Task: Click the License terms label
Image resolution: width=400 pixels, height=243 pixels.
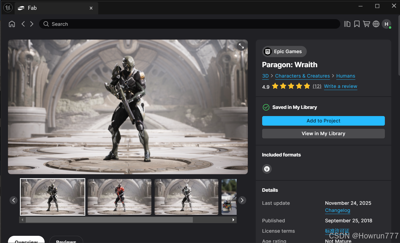Action: point(278,231)
